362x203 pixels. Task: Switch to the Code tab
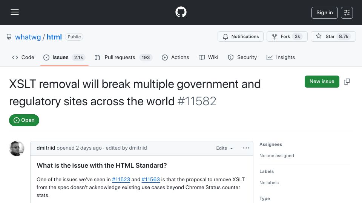23,57
